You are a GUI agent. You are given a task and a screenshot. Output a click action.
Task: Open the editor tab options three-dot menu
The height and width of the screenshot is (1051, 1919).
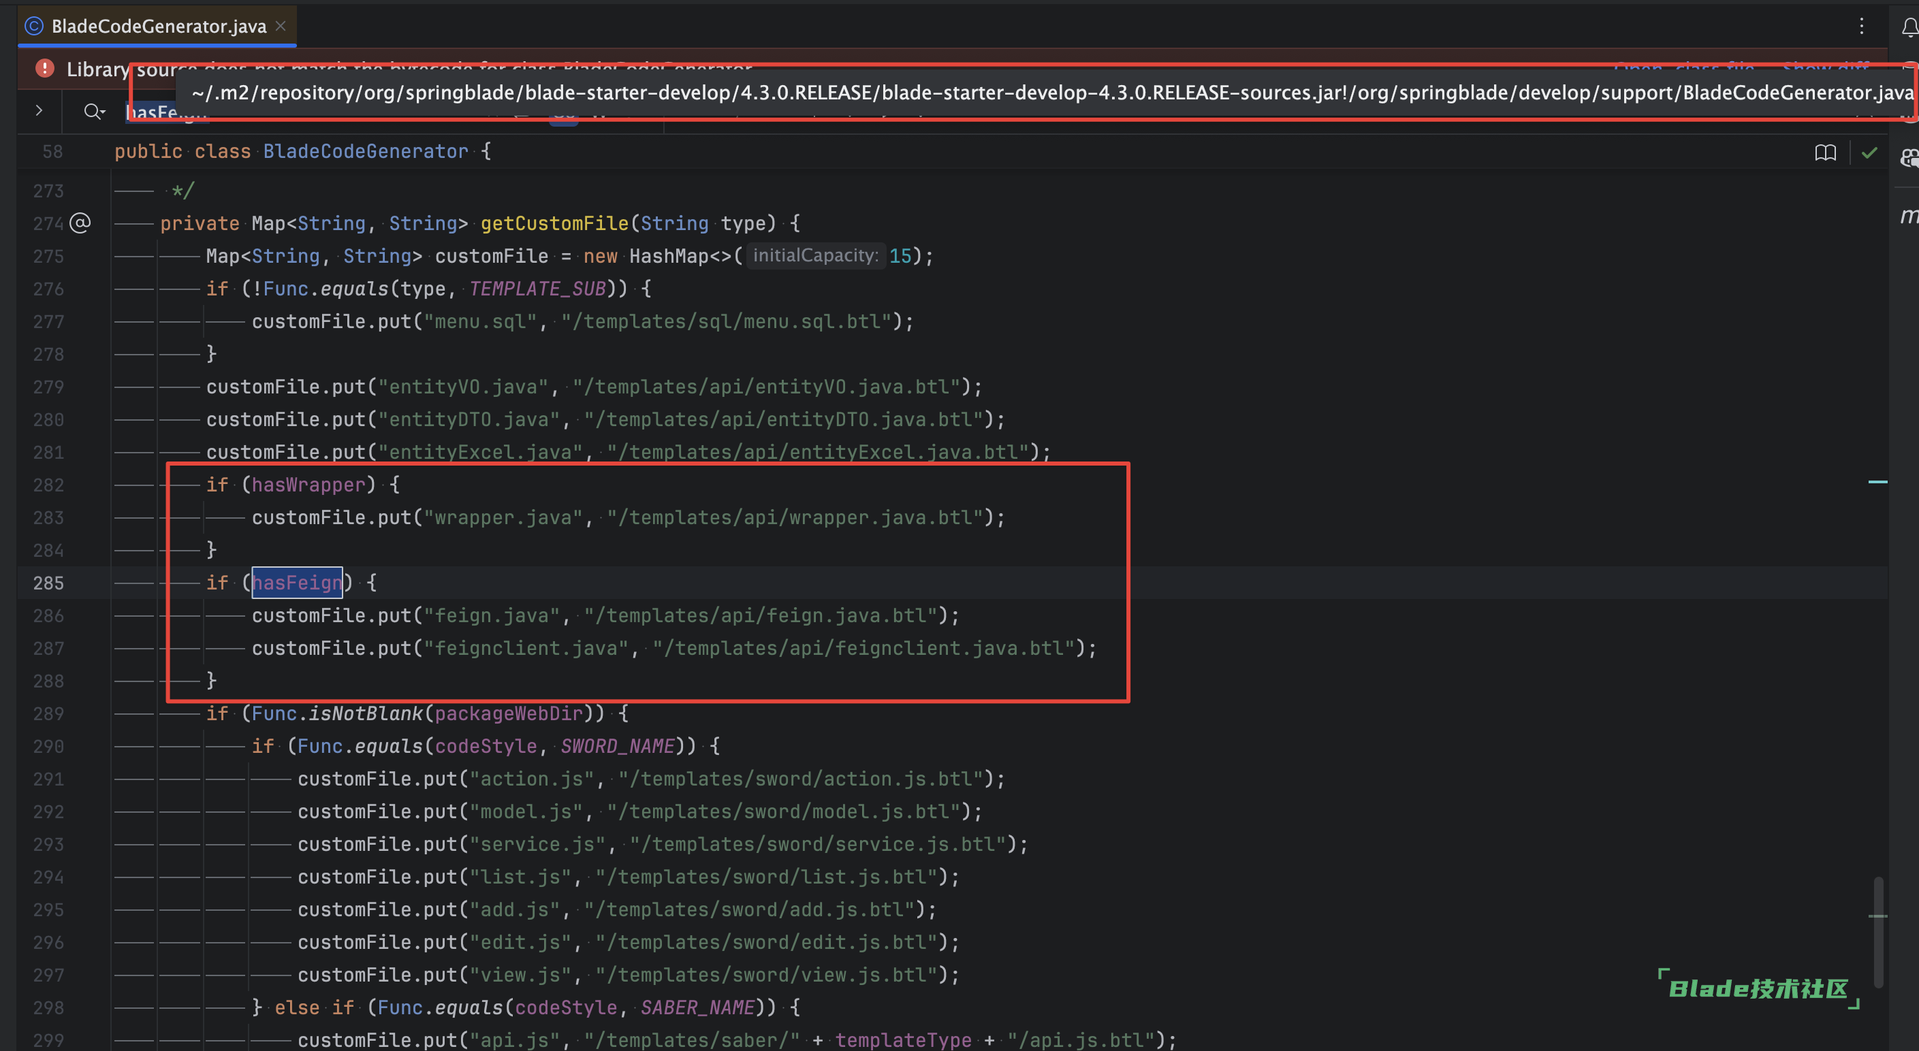click(x=1862, y=26)
